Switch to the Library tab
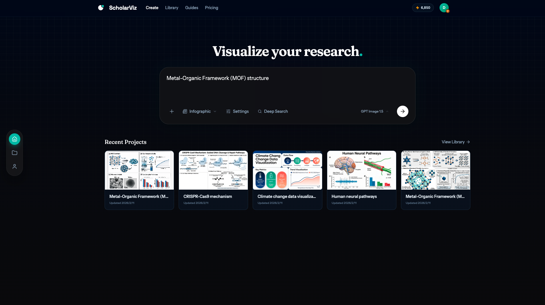This screenshot has height=305, width=545. point(171,8)
